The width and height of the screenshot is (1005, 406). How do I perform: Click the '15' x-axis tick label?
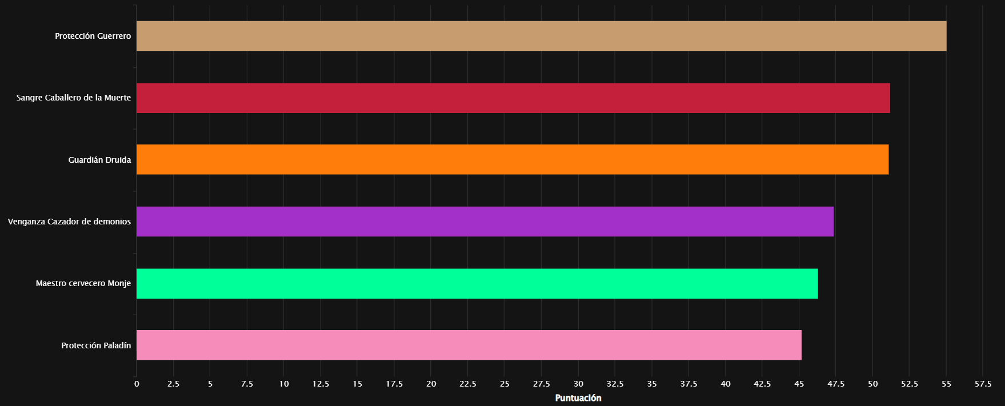tap(358, 384)
